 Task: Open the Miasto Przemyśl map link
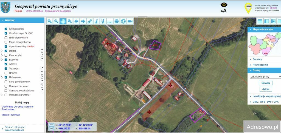click(x=11, y=115)
